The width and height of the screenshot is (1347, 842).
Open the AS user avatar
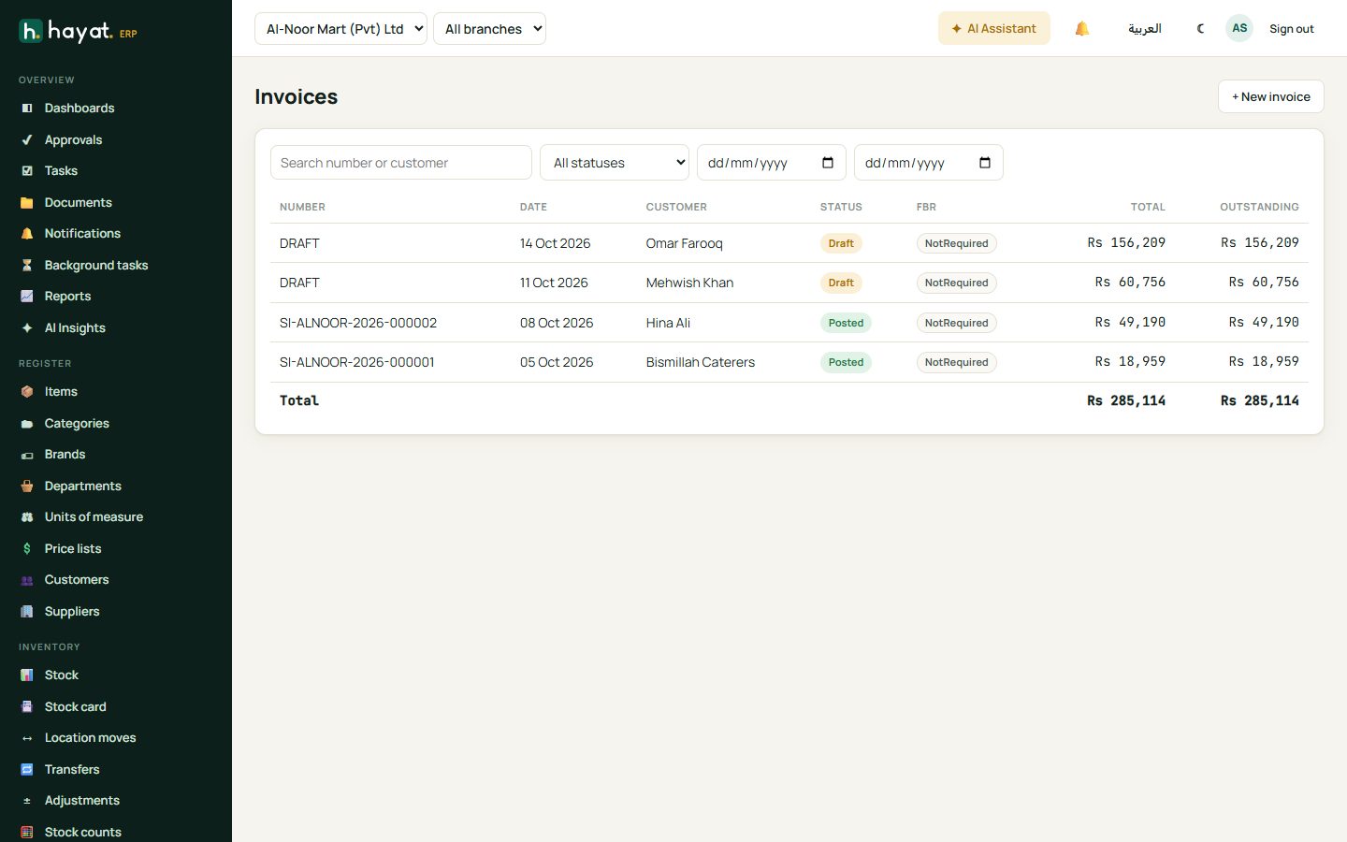point(1239,28)
